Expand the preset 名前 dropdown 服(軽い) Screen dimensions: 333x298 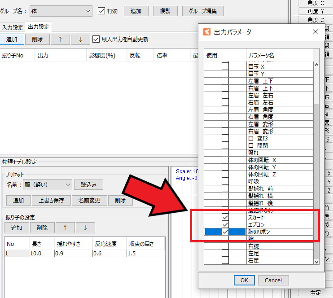point(68,184)
